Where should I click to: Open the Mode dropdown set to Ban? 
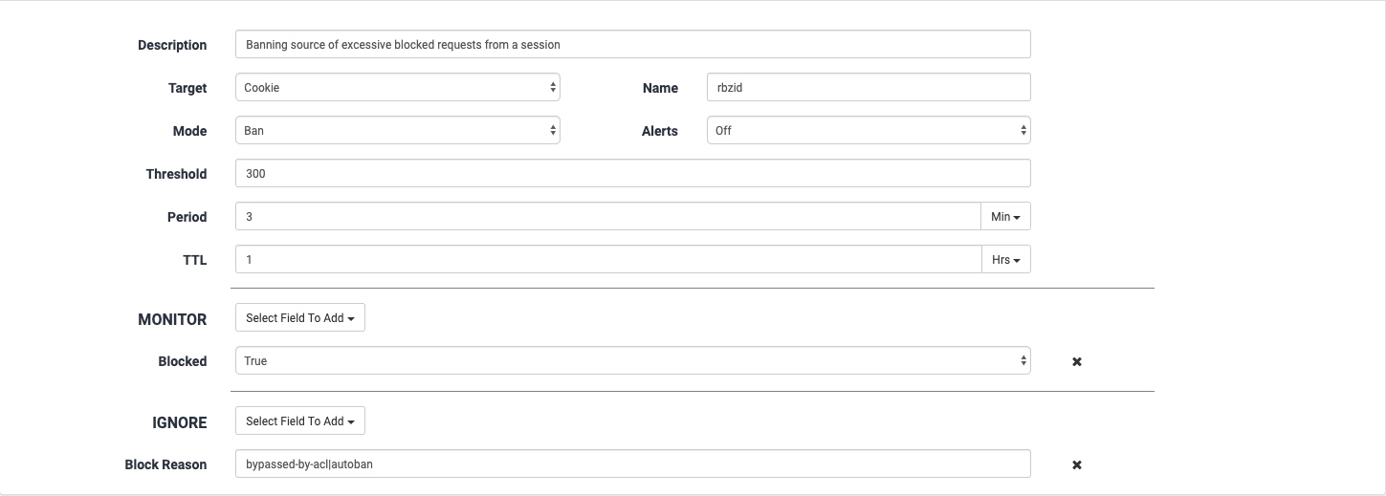coord(397,131)
